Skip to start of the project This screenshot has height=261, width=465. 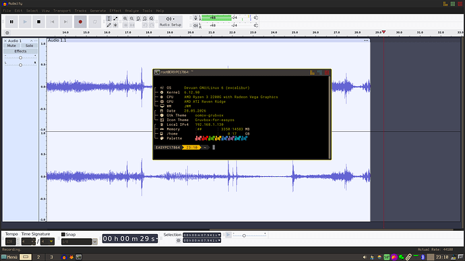(52, 22)
